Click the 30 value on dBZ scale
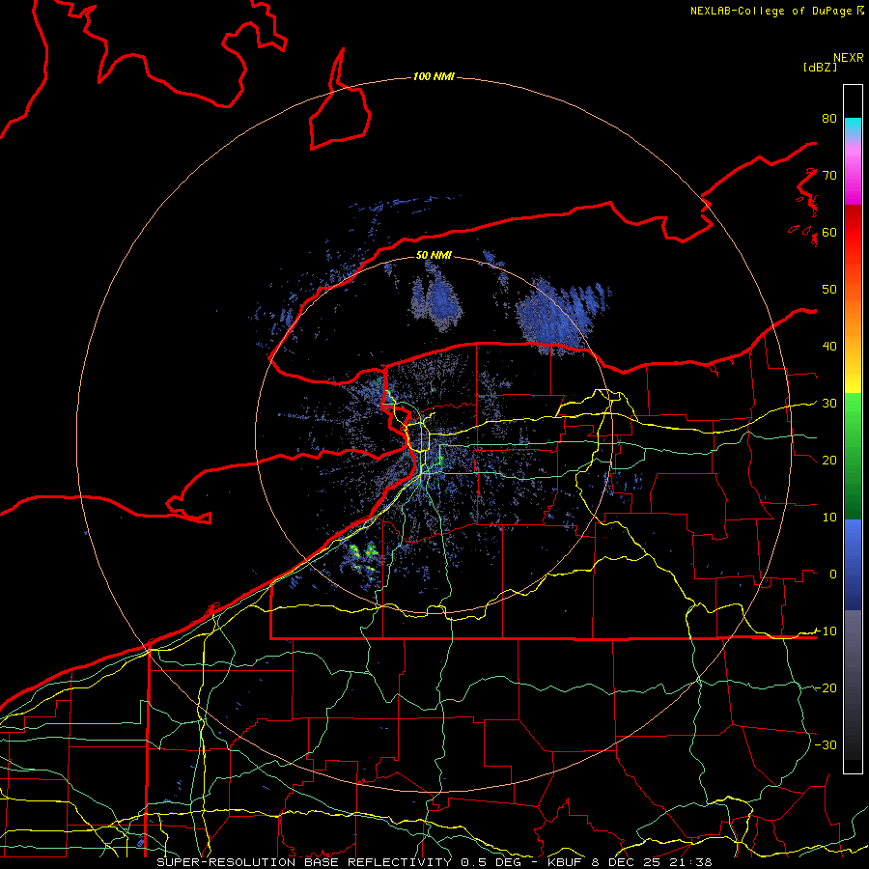869x869 pixels. pos(829,404)
